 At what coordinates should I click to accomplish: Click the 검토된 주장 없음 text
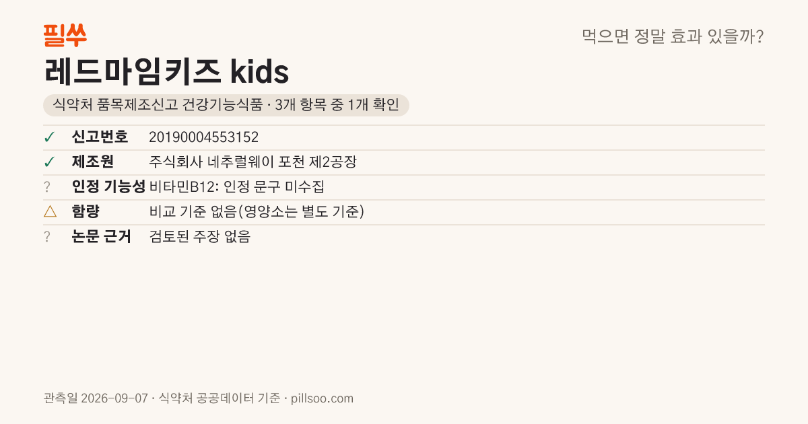coord(199,237)
